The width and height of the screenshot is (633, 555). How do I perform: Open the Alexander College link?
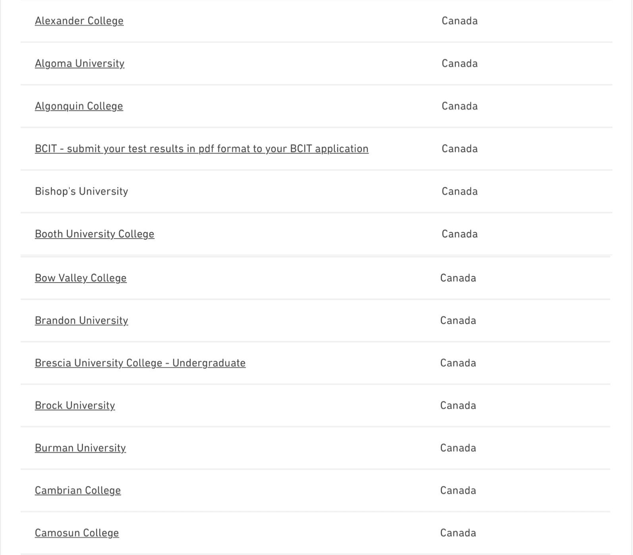[79, 21]
